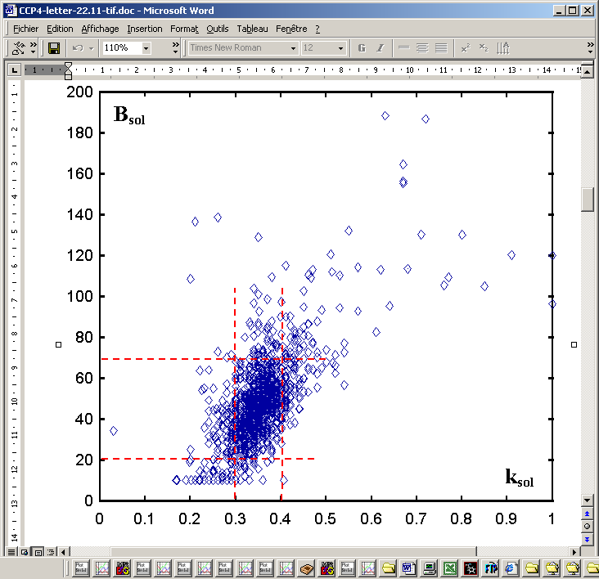The height and width of the screenshot is (579, 599).
Task: Click the tab alignment selector on ruler
Action: point(14,70)
